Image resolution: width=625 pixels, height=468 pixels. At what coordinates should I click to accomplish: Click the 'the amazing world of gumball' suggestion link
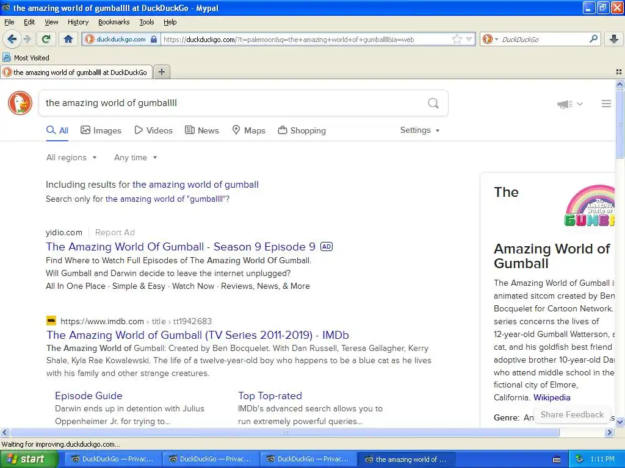click(x=195, y=185)
